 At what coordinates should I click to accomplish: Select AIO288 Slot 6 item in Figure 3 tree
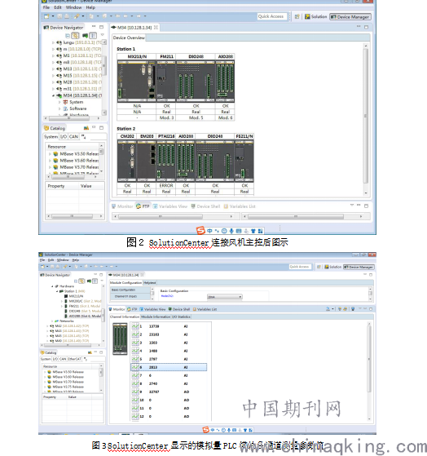(82, 317)
